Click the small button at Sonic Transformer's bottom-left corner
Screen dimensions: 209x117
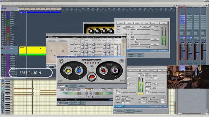click(61, 81)
